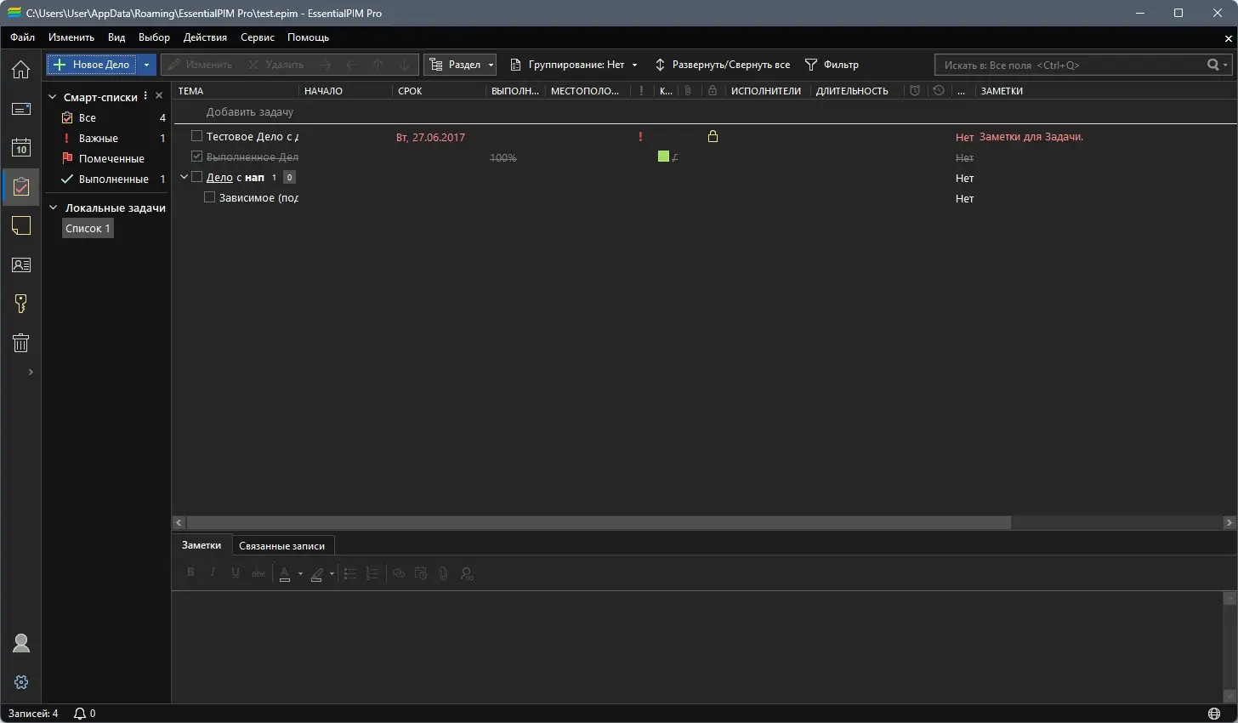Select Список 1 in local tasks
1238x723 pixels.
click(x=88, y=228)
